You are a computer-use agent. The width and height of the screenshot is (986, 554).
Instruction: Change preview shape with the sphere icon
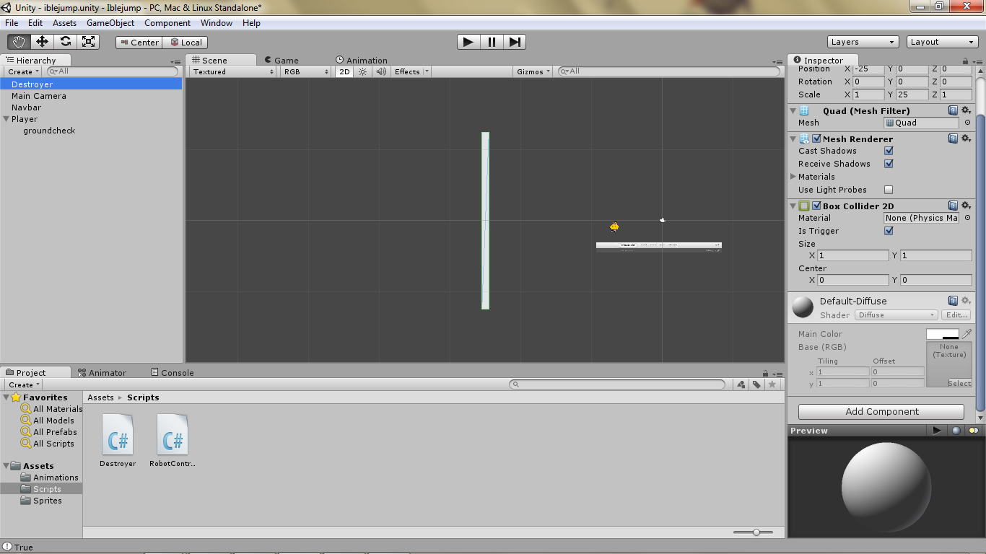(x=956, y=431)
